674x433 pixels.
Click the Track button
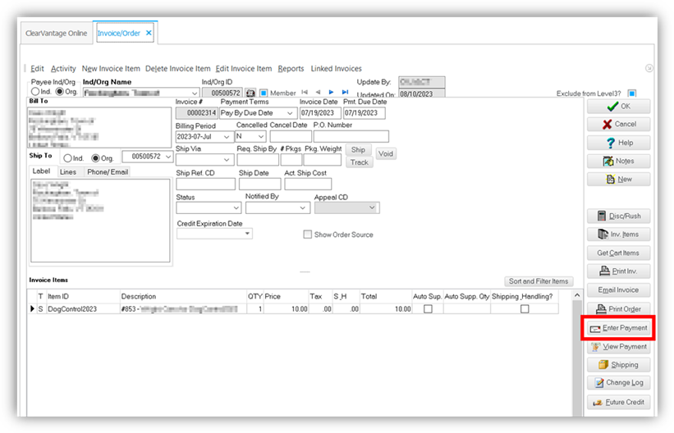click(x=360, y=162)
